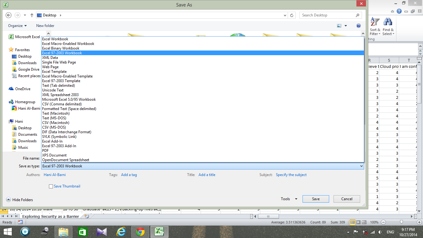Screen dimensions: 423x238
Task: Choose Excel Workbook file type
Action: coord(203,39)
